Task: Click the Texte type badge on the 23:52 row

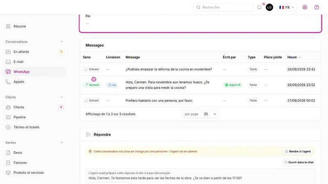Action: [x=253, y=85]
